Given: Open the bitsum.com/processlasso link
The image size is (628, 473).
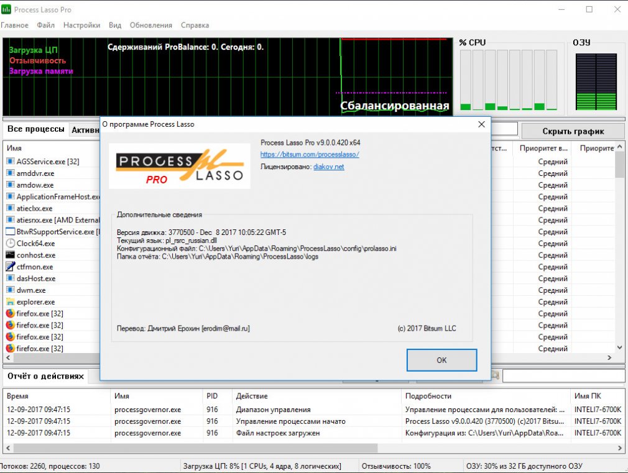Looking at the screenshot, I should click(x=310, y=154).
